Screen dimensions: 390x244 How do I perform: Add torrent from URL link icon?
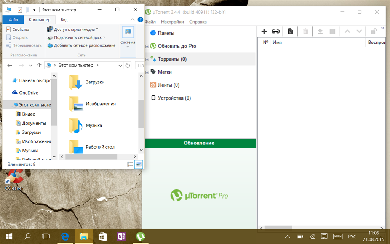[276, 31]
